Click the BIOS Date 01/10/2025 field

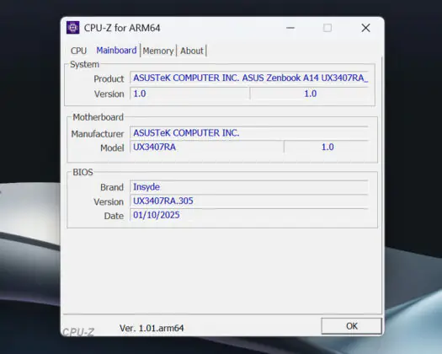coord(249,215)
